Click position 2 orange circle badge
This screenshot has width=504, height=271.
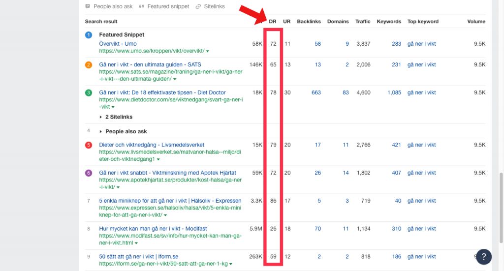pyautogui.click(x=89, y=64)
